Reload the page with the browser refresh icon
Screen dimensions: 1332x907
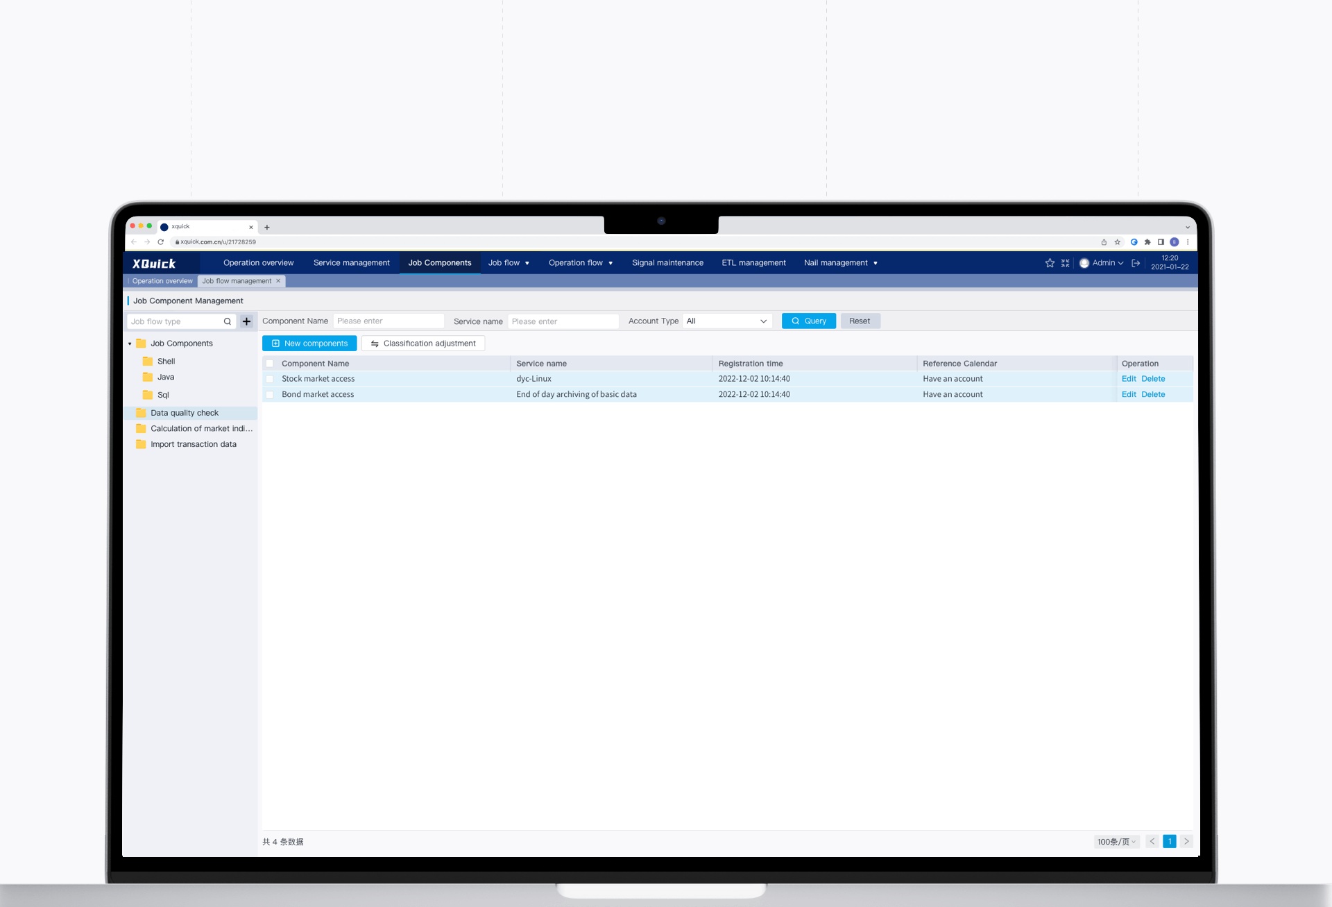[161, 242]
